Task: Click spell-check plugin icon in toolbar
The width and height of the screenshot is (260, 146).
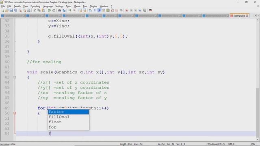Action: 150,10
